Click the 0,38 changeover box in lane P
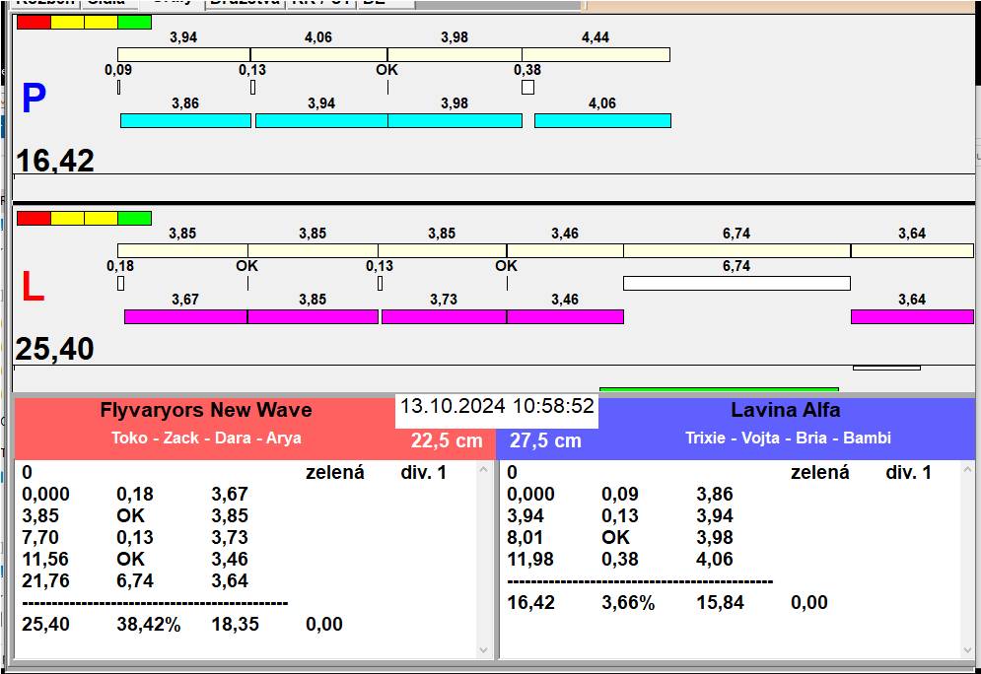The width and height of the screenshot is (981, 674). coord(527,88)
